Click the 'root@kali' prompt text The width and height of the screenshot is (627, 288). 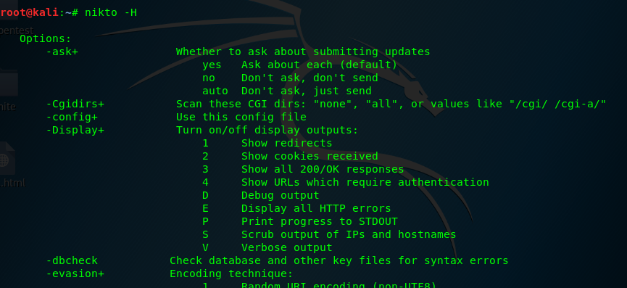pyautogui.click(x=30, y=12)
